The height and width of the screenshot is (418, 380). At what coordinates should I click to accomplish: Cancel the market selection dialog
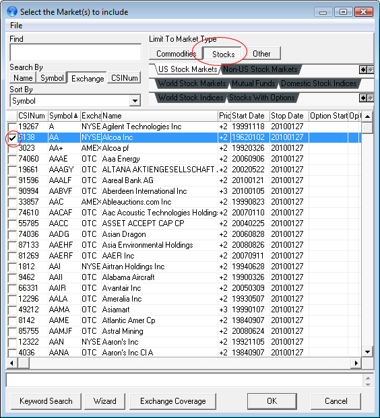coord(336,401)
